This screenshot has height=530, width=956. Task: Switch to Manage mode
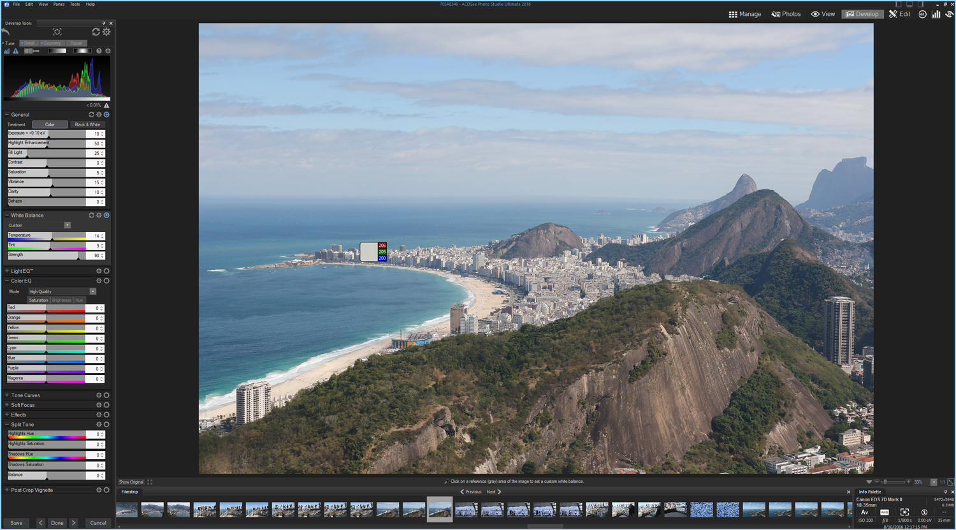745,14
